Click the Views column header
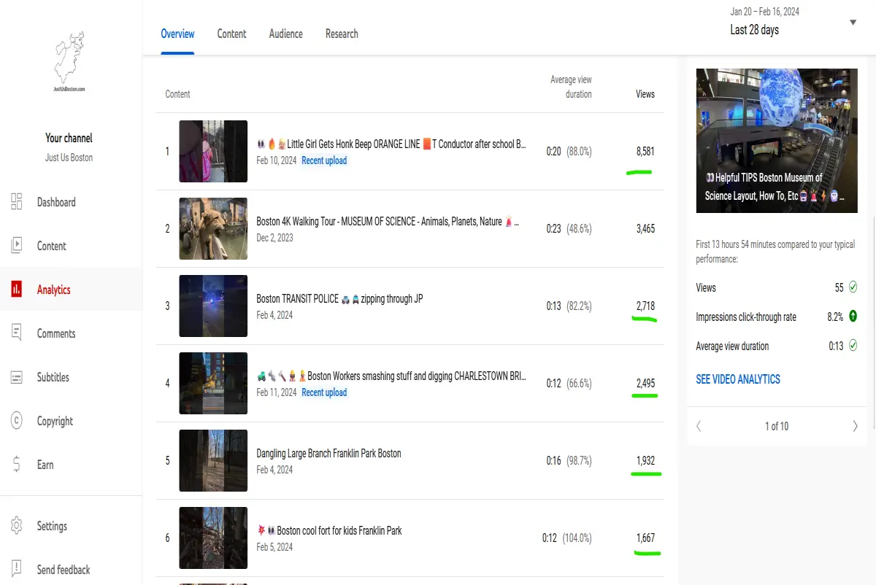 coord(645,94)
